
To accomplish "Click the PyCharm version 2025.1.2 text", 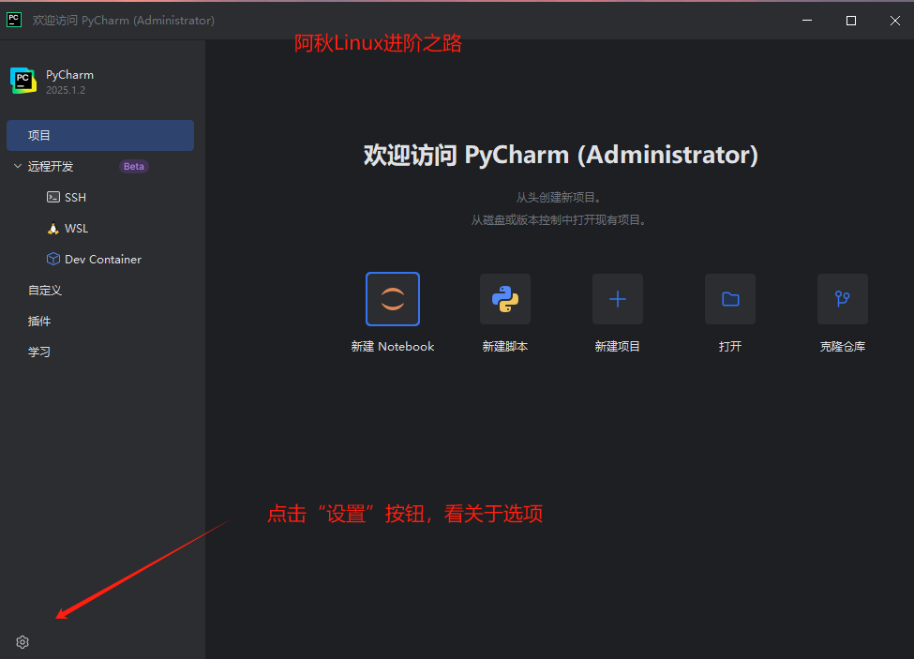I will click(67, 89).
